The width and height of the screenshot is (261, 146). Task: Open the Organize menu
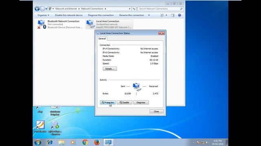click(43, 15)
